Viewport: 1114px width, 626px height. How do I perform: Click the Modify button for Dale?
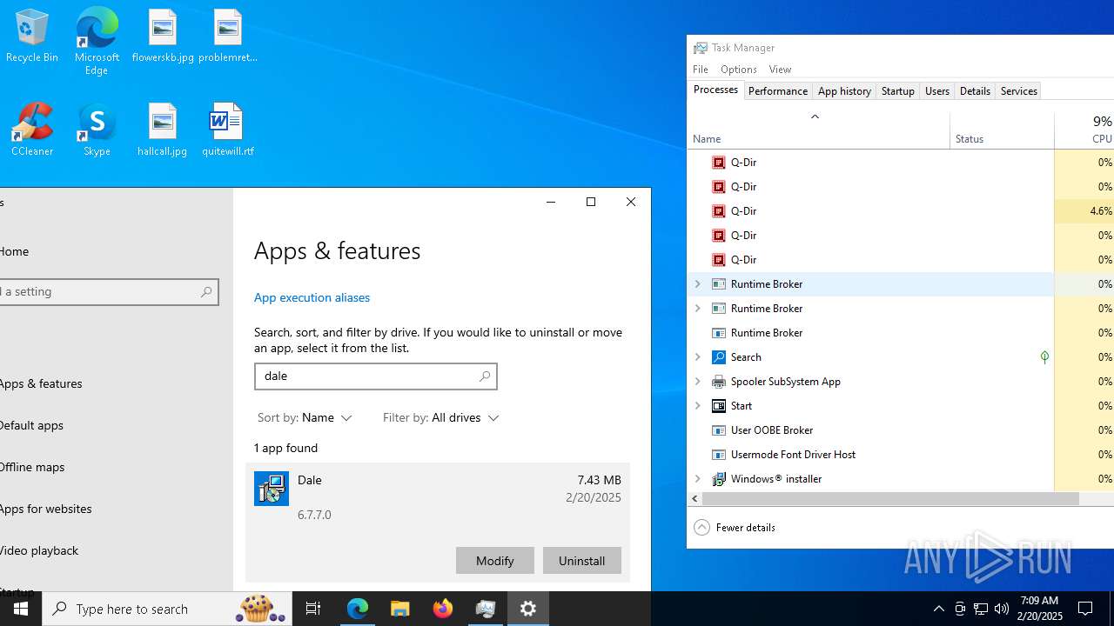495,561
